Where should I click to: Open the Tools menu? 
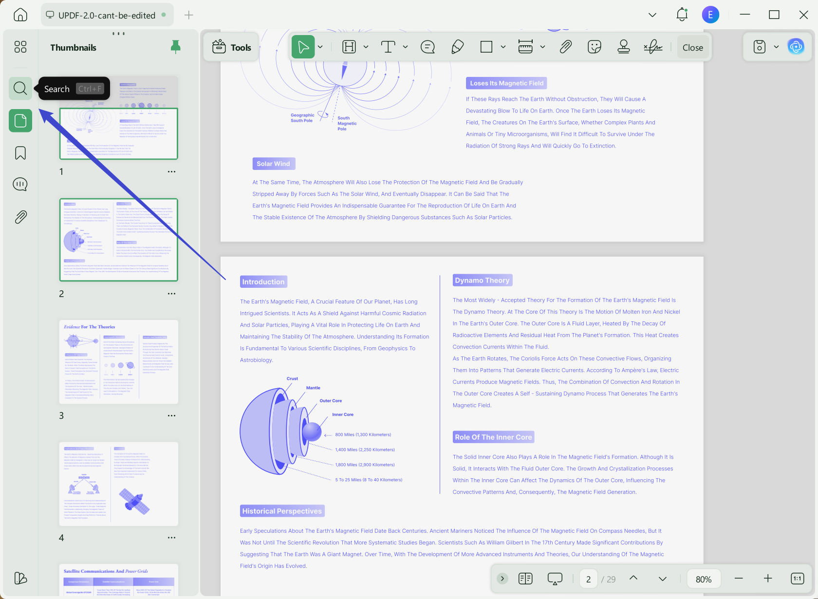click(x=232, y=47)
